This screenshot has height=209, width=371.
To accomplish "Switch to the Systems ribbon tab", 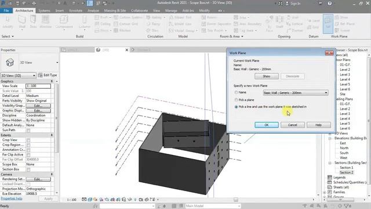I will click(x=44, y=10).
